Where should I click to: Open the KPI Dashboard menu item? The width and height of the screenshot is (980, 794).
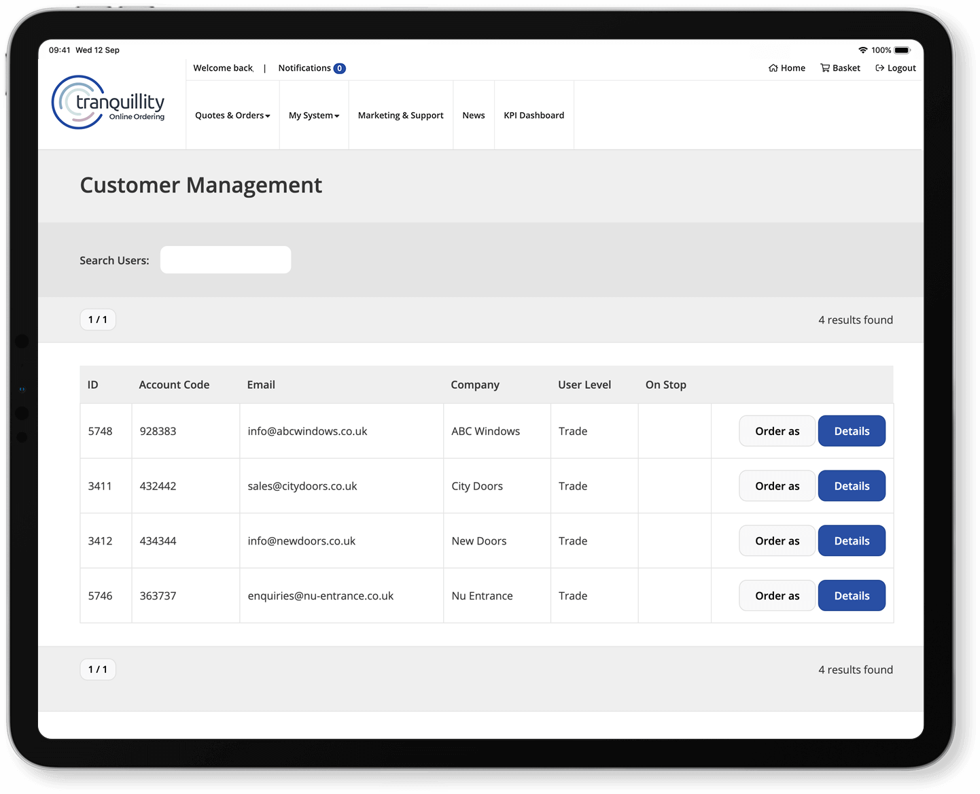click(x=534, y=116)
